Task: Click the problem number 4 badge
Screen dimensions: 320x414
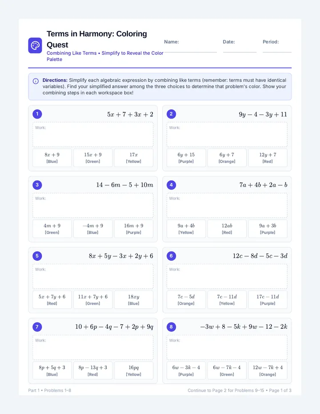Action: [171, 185]
